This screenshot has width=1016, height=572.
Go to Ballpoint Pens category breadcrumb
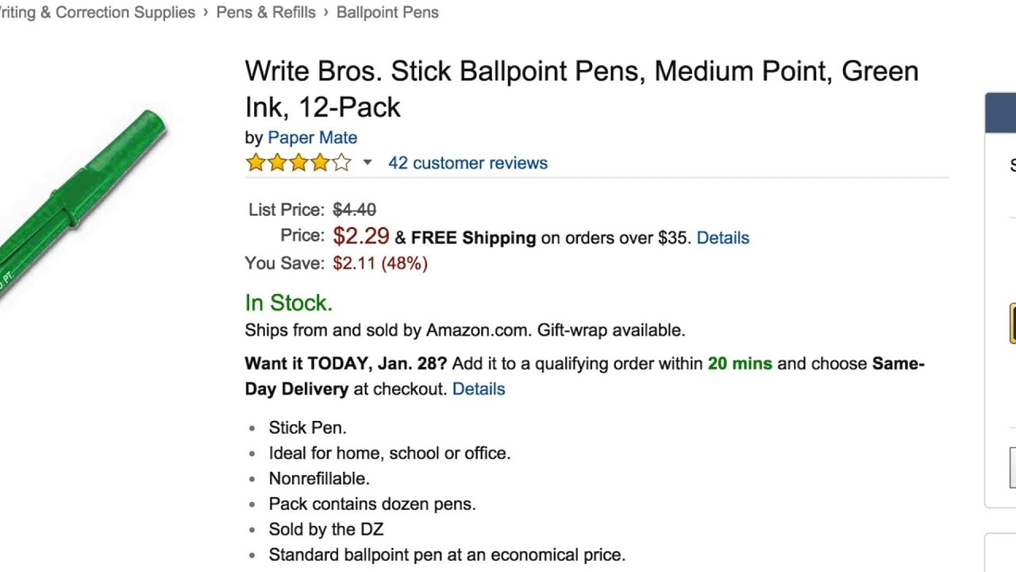pos(387,13)
